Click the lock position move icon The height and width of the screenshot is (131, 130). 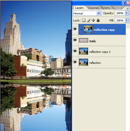(x=93, y=20)
